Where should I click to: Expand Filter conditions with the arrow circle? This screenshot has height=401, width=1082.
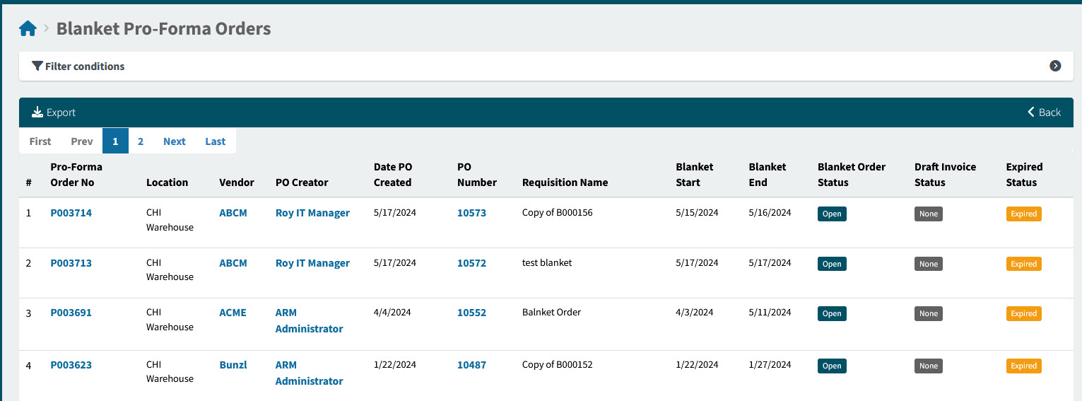click(x=1055, y=66)
